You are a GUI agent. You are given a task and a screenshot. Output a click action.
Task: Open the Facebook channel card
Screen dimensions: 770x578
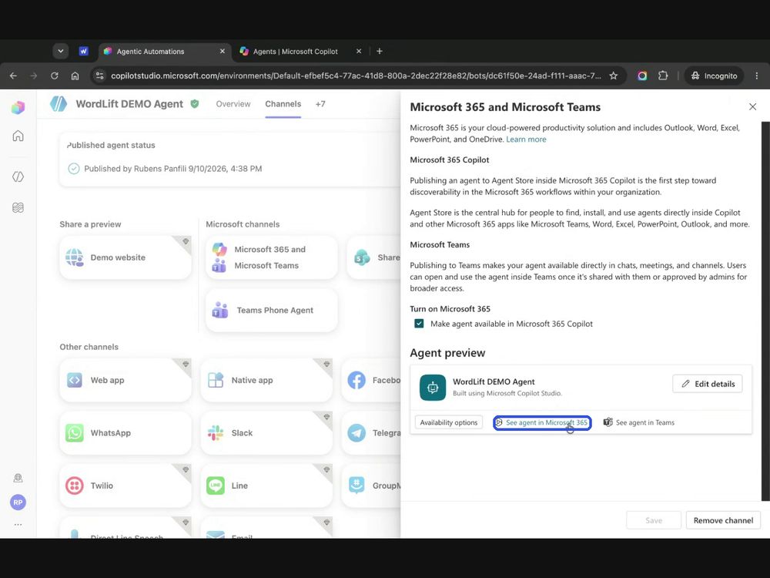coord(371,380)
